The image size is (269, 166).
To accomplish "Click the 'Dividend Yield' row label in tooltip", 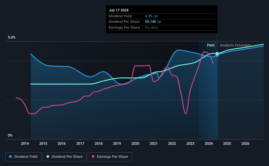I will (x=120, y=16).
